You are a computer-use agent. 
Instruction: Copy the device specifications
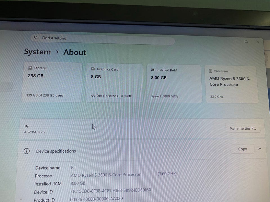click(242, 149)
